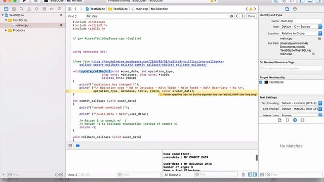This screenshot has width=324, height=182.
Task: Open the Test navigator
Action: [36, 9]
